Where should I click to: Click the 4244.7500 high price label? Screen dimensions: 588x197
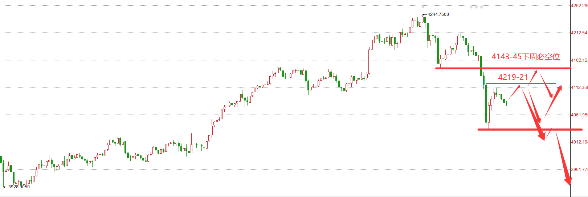(438, 14)
